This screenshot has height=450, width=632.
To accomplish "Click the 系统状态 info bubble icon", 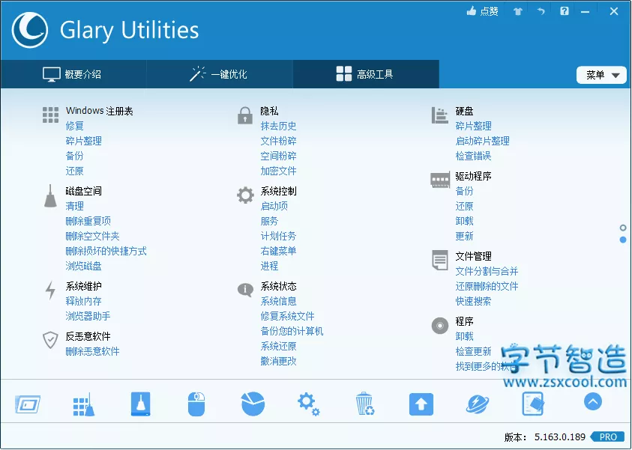I will tap(245, 290).
